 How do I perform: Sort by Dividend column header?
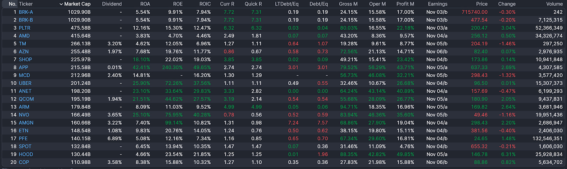point(112,4)
